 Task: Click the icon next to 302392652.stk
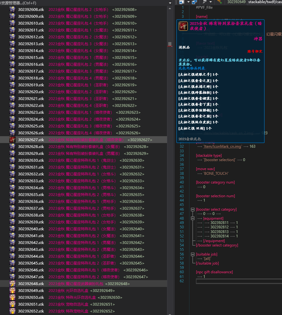[x=12, y=311]
